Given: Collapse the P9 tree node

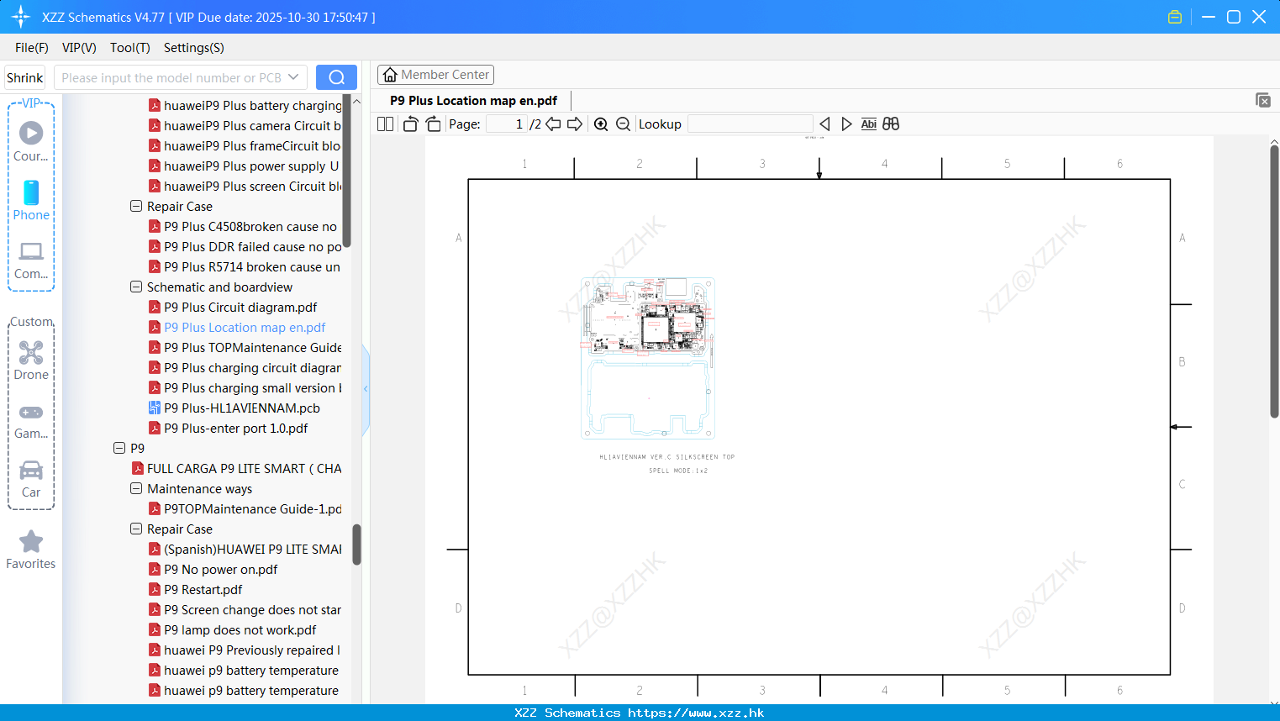Looking at the screenshot, I should (x=119, y=448).
